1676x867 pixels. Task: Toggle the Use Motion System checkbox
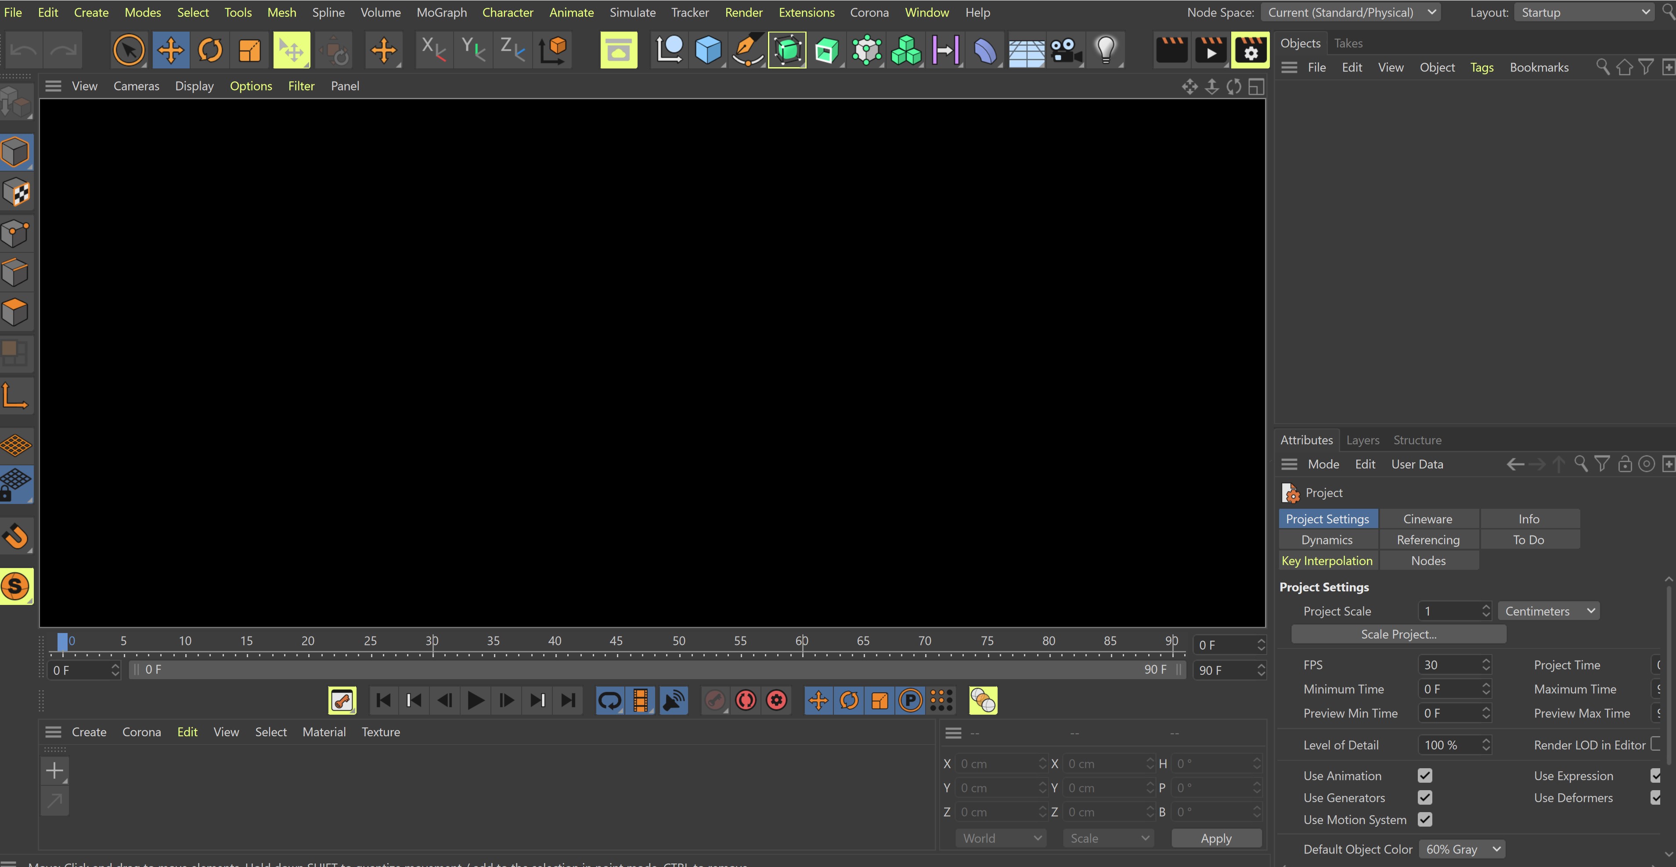(1425, 820)
